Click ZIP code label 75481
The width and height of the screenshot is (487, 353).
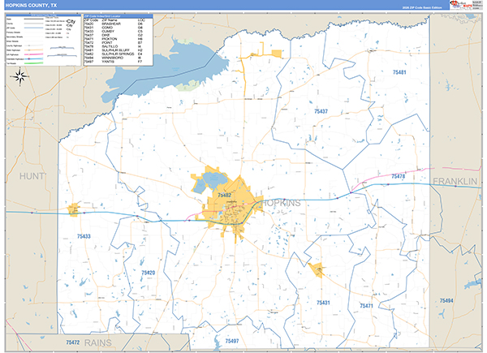(x=399, y=73)
